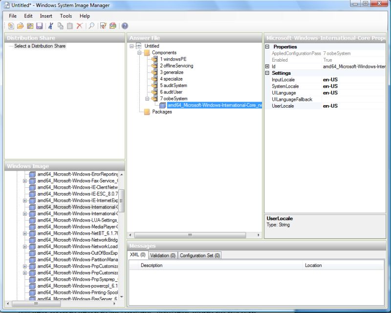Paste from clipboard using the toolbar icon

pos(70,26)
